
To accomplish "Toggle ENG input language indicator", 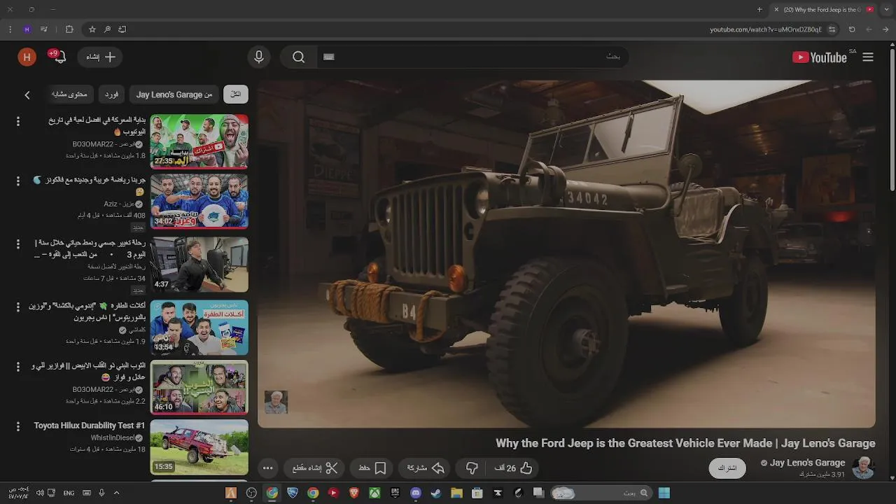I will coord(69,493).
